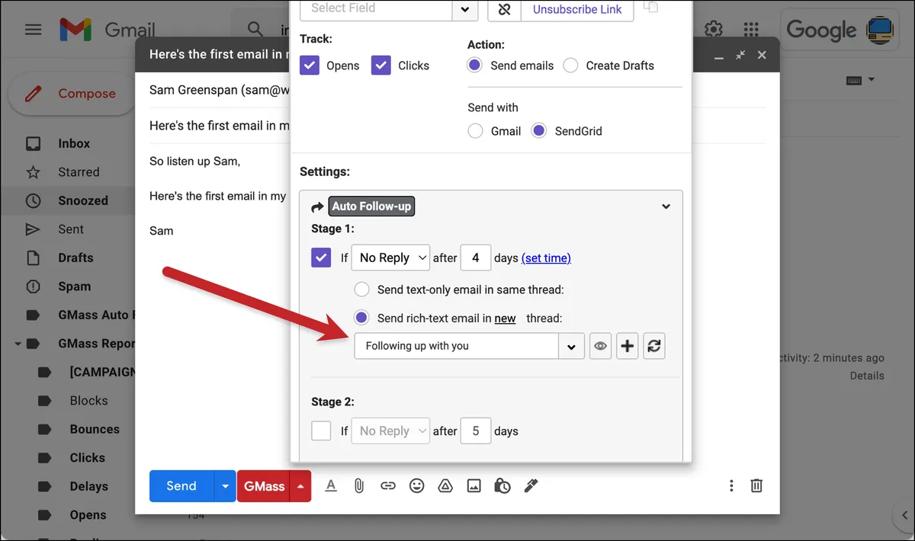Open Stage 2 No Reply dropdown
Screen dimensions: 915x541
pyautogui.click(x=390, y=431)
